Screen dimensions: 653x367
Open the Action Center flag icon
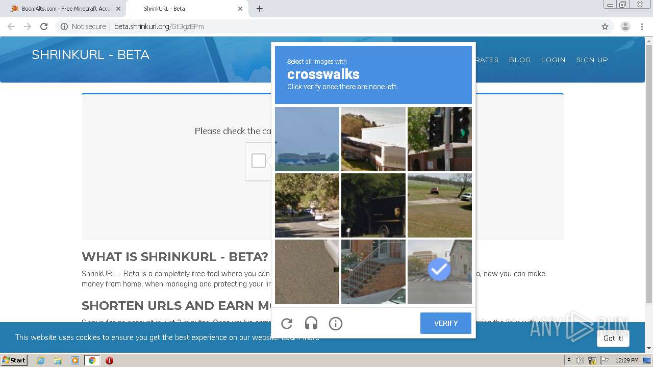[x=605, y=360]
